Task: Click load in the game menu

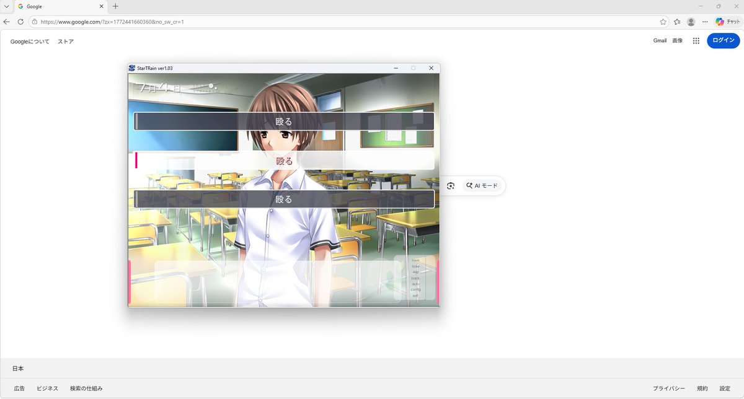Action: tap(415, 266)
